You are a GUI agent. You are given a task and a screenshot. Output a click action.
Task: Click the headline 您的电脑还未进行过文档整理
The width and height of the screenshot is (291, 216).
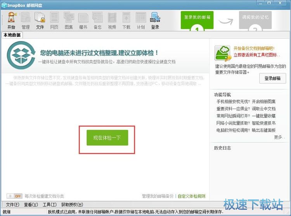(99, 53)
